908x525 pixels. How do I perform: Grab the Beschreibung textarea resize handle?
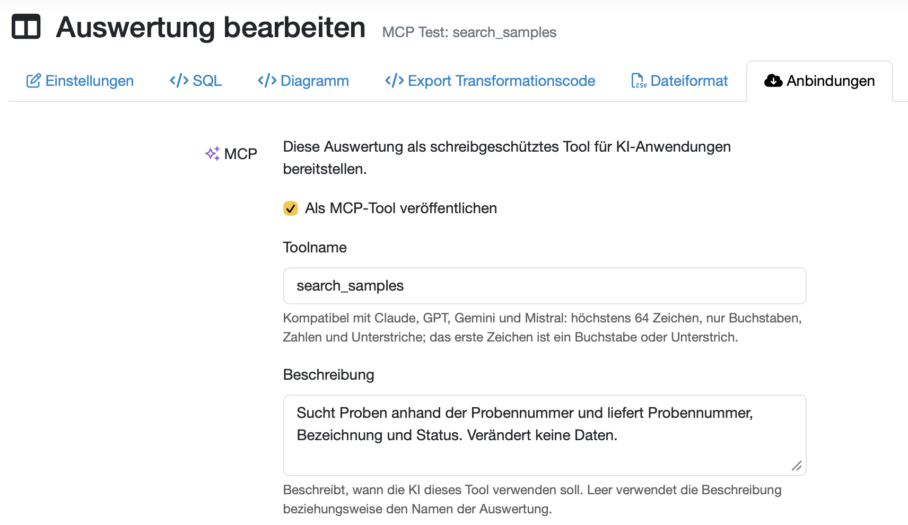pyautogui.click(x=797, y=466)
